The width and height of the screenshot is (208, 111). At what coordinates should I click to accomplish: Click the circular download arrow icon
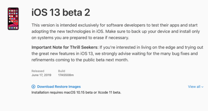(x=33, y=86)
